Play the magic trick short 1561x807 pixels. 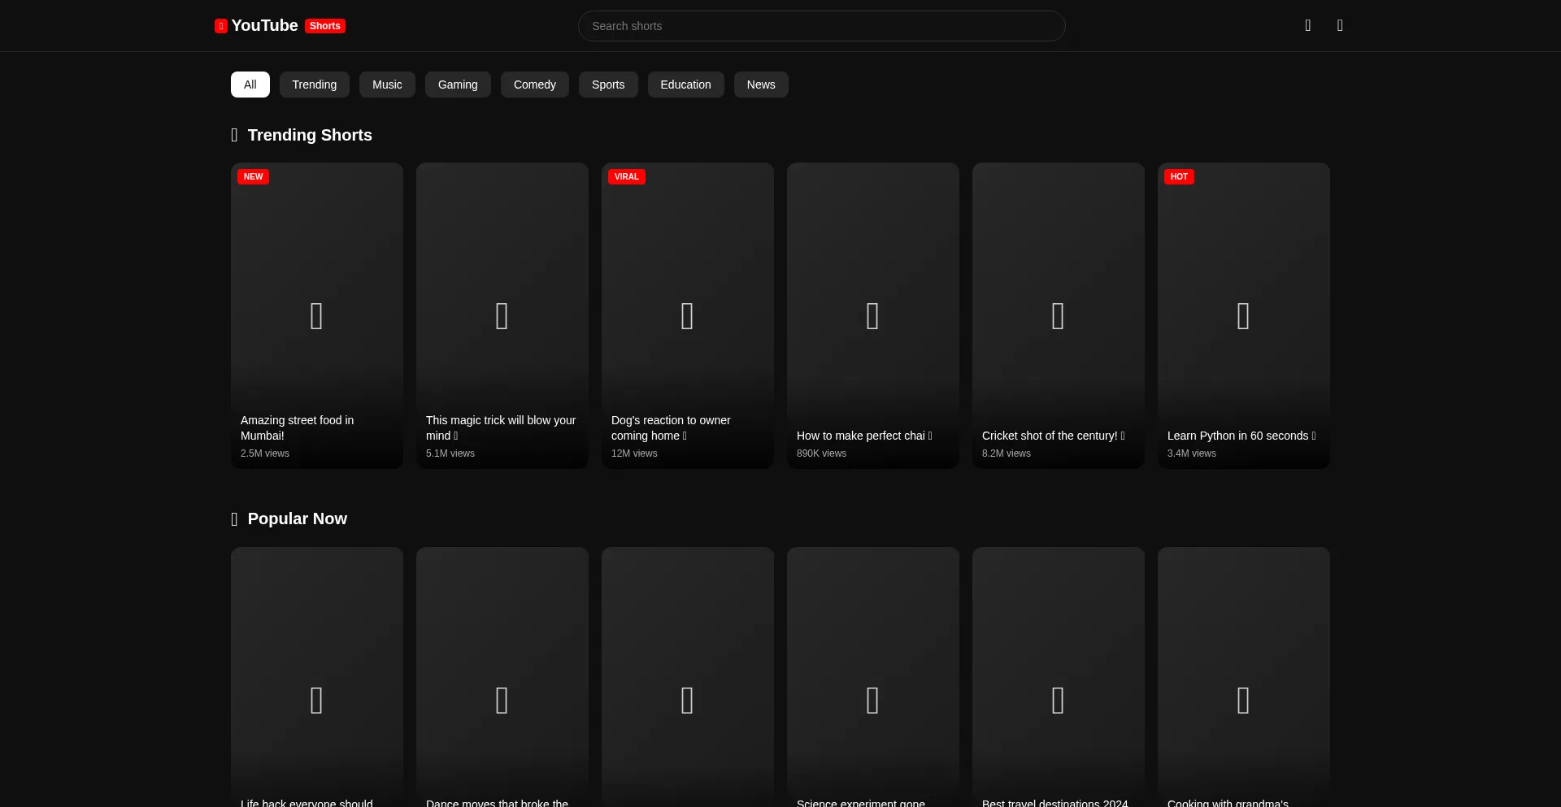[502, 316]
